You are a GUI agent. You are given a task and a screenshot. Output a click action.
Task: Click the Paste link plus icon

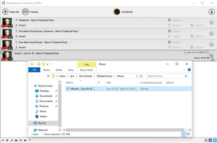click(x=5, y=12)
